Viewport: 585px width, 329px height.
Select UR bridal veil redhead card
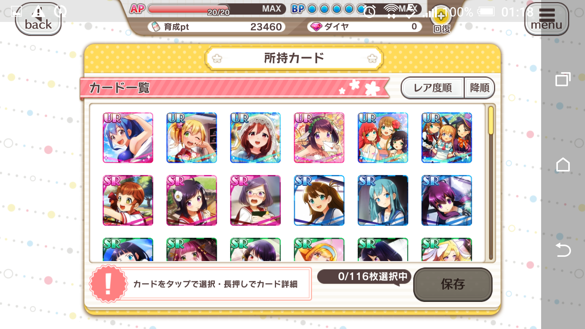click(255, 138)
